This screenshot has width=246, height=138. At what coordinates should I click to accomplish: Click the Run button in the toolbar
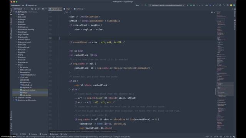pos(188,5)
